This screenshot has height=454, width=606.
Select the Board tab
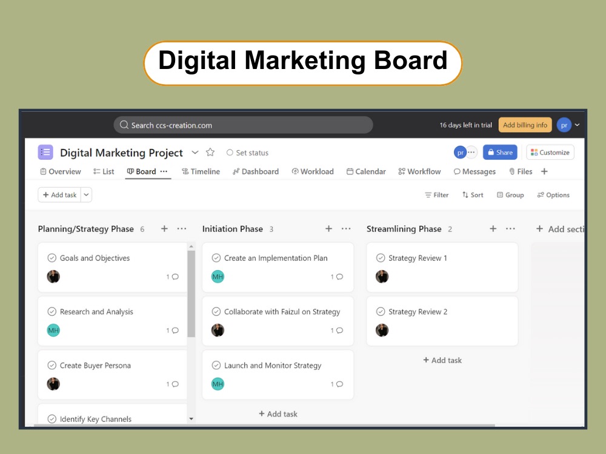[x=141, y=171]
